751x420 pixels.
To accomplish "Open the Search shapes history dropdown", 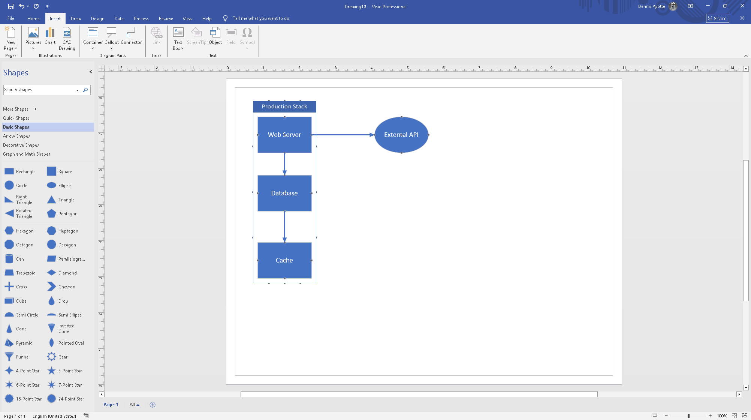I will coord(78,90).
